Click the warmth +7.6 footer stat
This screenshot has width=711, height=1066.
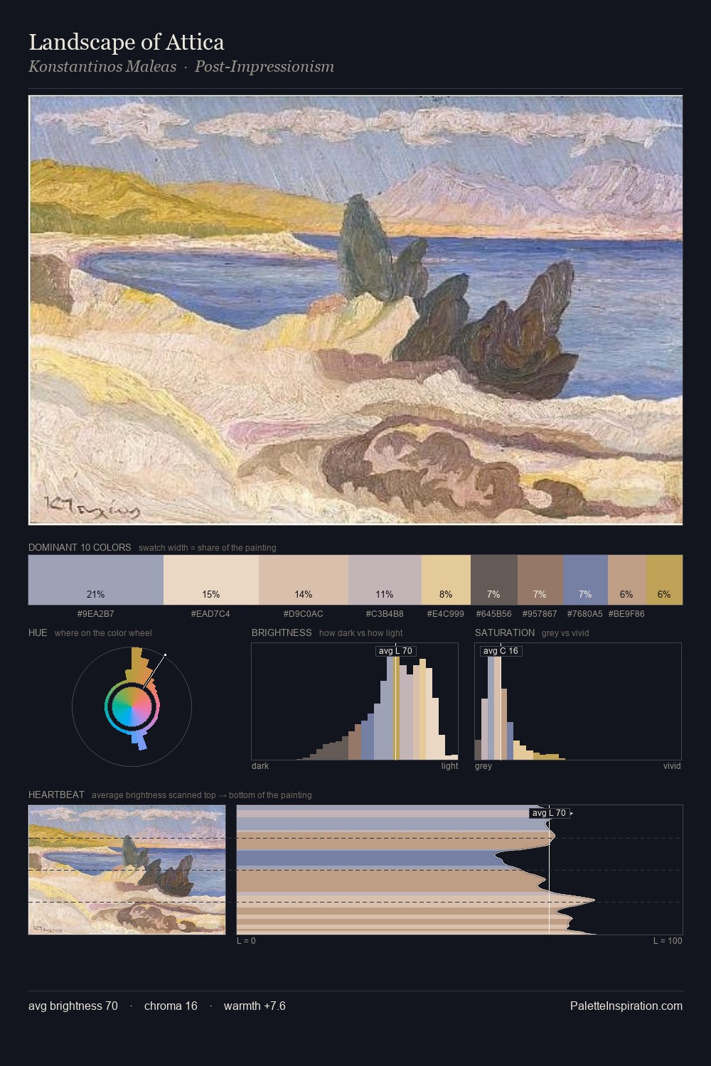[255, 1006]
